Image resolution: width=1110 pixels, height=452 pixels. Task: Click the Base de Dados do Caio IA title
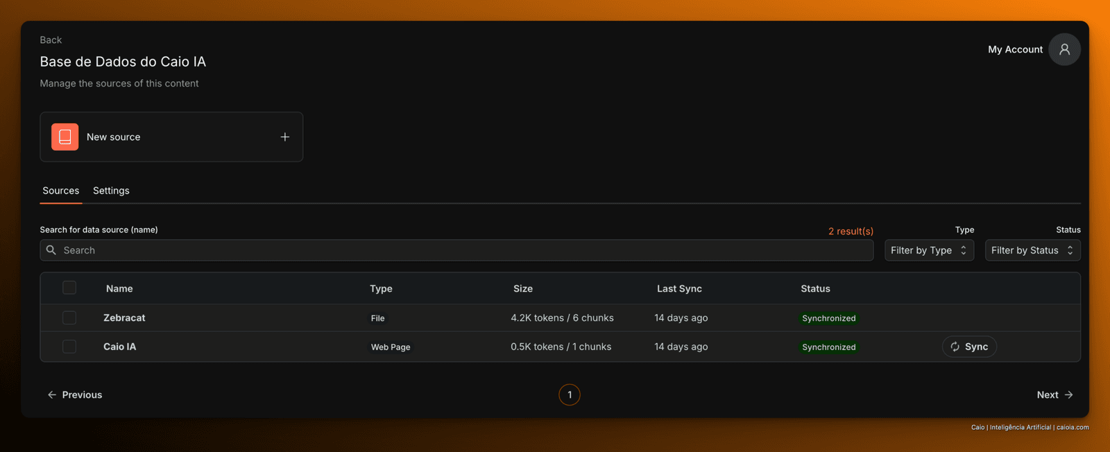123,62
